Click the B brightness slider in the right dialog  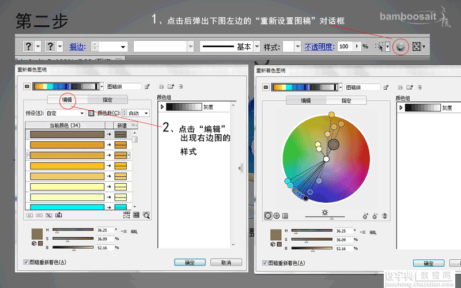click(x=312, y=249)
